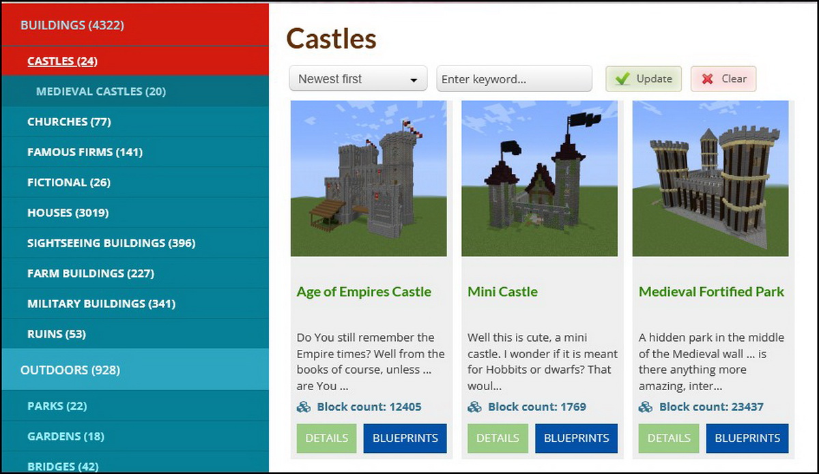Click the Medieval Fortified Park title link

tap(711, 292)
